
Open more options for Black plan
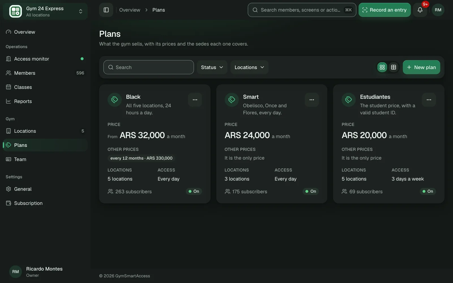coord(195,100)
